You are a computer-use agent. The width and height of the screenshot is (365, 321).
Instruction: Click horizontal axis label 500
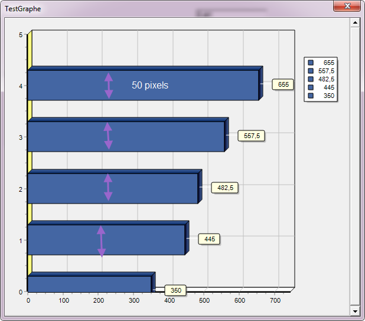coord(204,300)
